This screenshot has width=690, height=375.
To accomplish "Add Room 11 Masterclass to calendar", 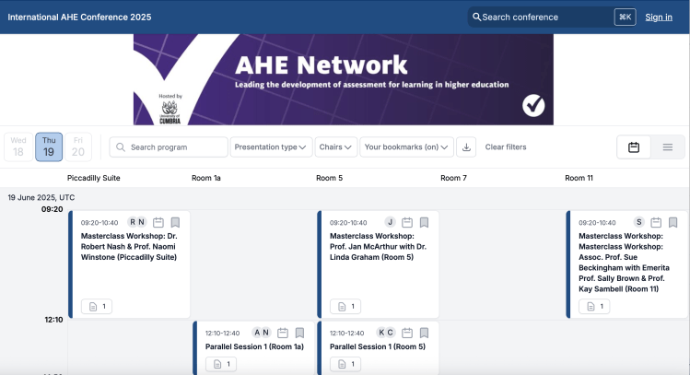I will (656, 222).
